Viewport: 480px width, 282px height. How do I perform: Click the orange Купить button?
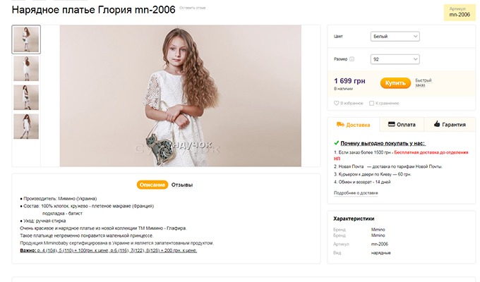(x=395, y=83)
